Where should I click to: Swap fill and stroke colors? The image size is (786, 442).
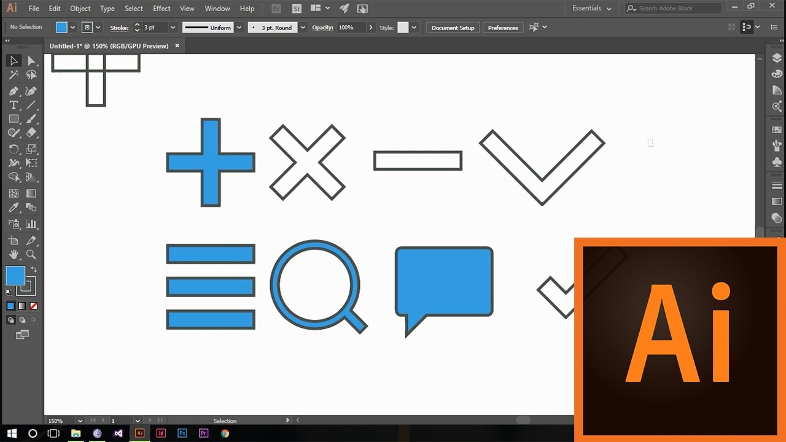(x=33, y=268)
